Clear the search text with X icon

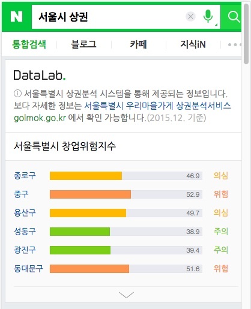(190, 17)
